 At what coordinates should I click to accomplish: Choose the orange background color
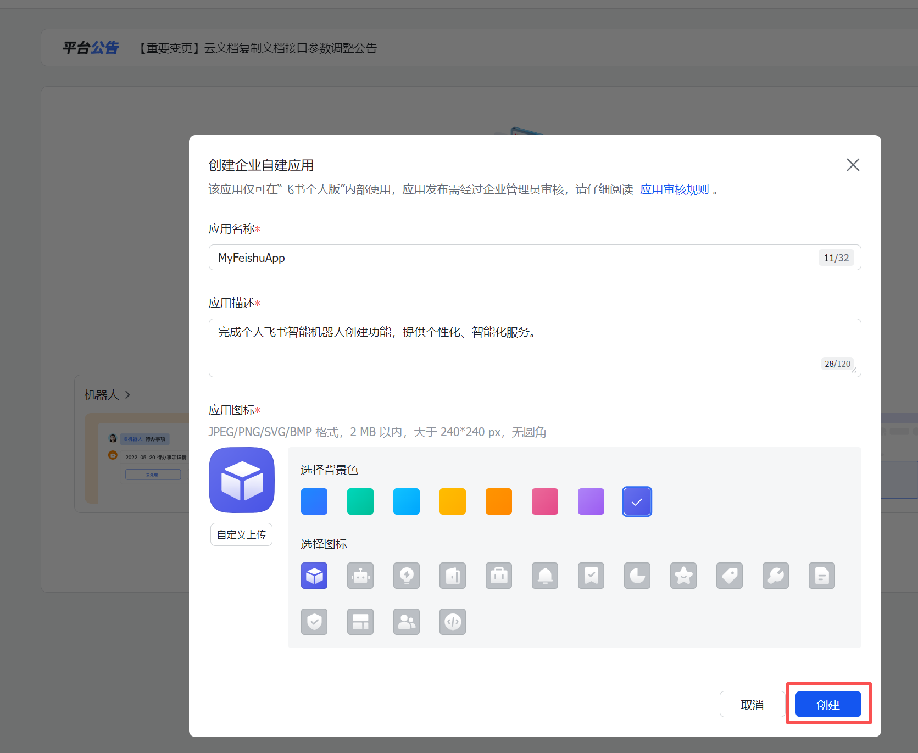click(x=499, y=501)
